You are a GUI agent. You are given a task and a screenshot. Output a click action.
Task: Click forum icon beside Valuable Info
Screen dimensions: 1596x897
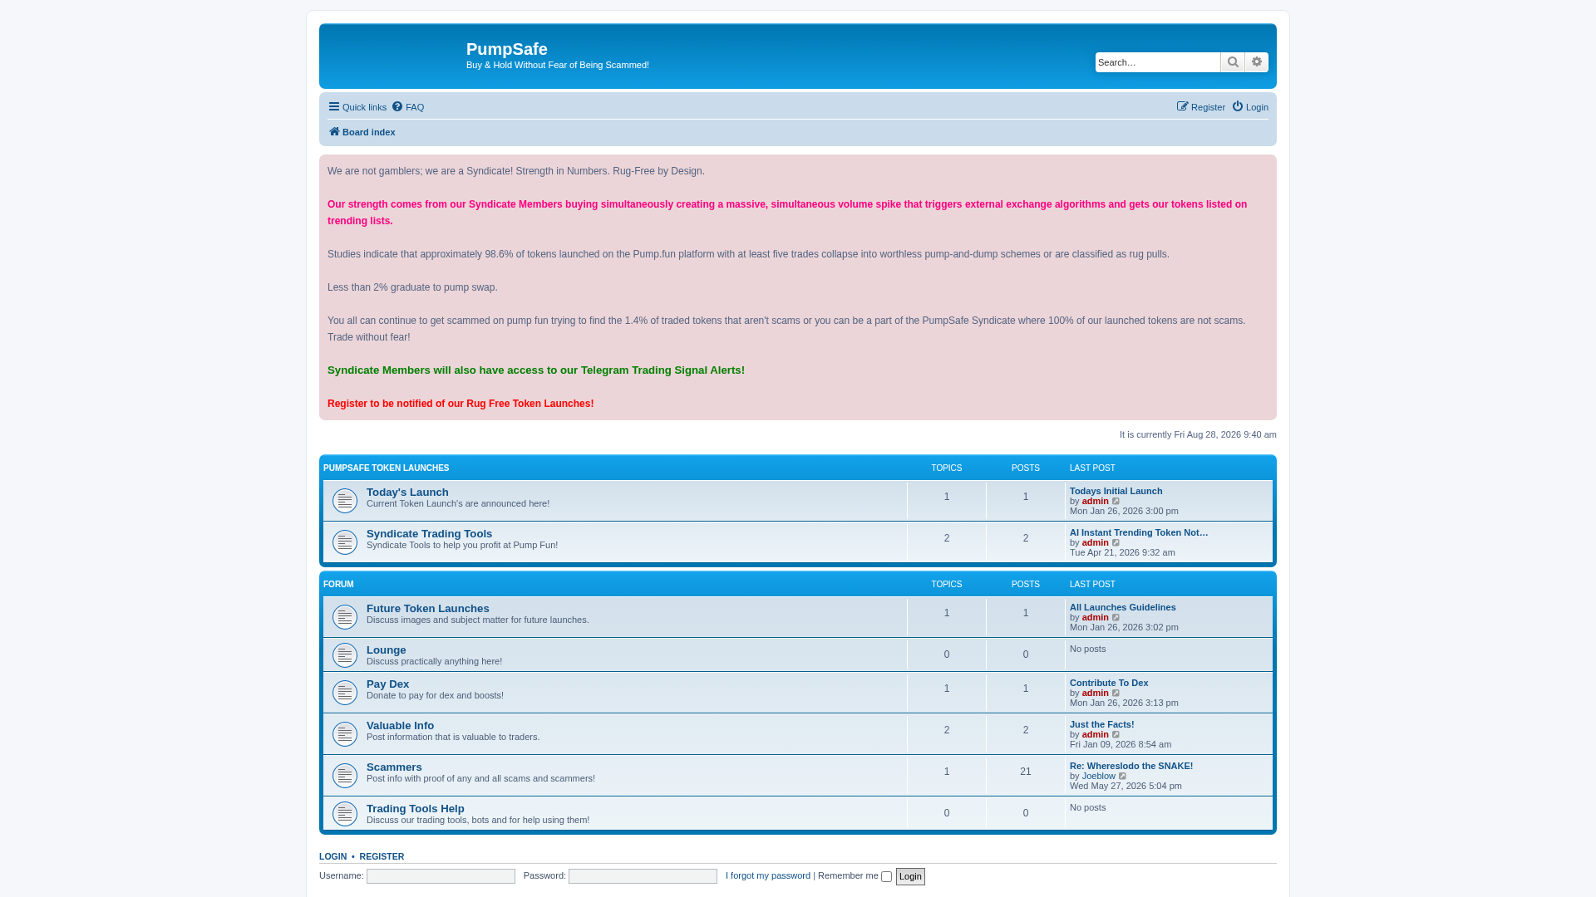345,734
